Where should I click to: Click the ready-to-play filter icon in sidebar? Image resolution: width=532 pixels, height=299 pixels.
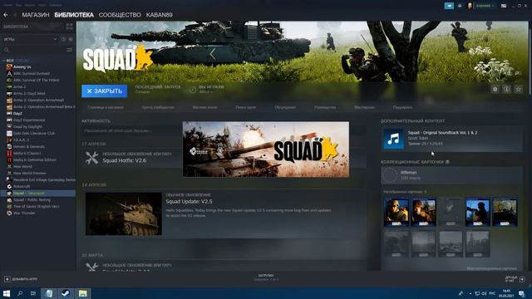[x=71, y=39]
